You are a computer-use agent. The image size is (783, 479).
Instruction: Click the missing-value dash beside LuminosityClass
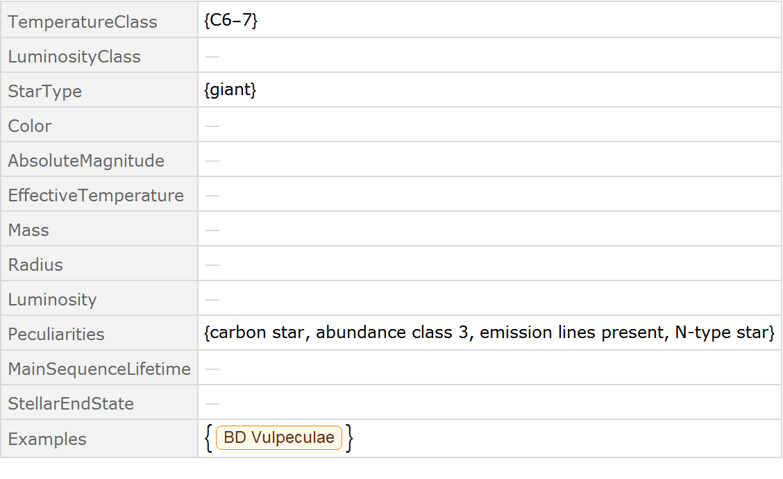click(x=212, y=56)
